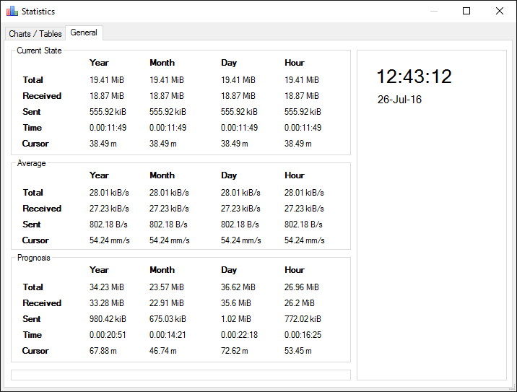517x392 pixels.
Task: Select the 23.57 MiB Prognosis month total
Action: click(x=167, y=287)
